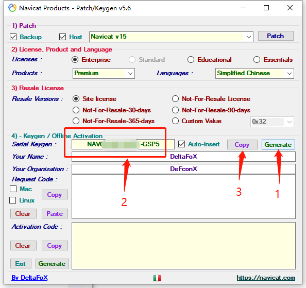Minimize the Patch/Keygen window

pos(243,8)
